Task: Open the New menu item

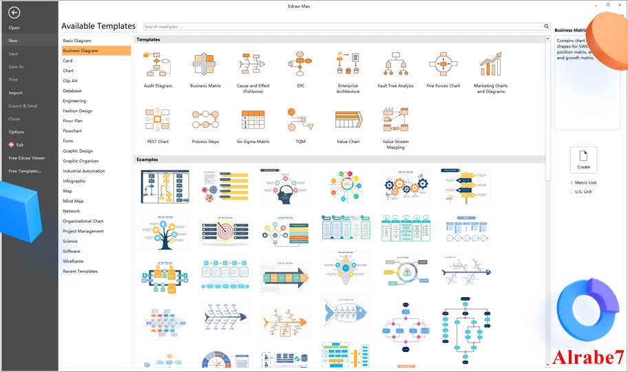Action: [x=30, y=41]
